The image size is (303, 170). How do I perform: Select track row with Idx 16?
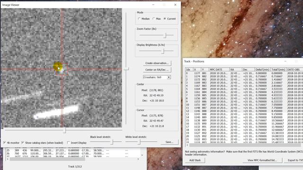click(244, 124)
